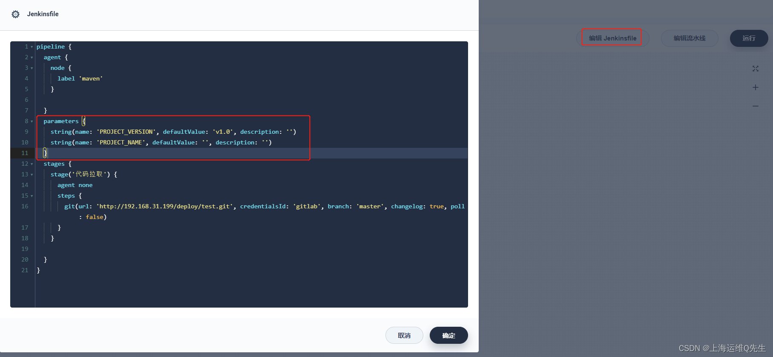Click the 编辑流水线 button in background

coord(690,38)
